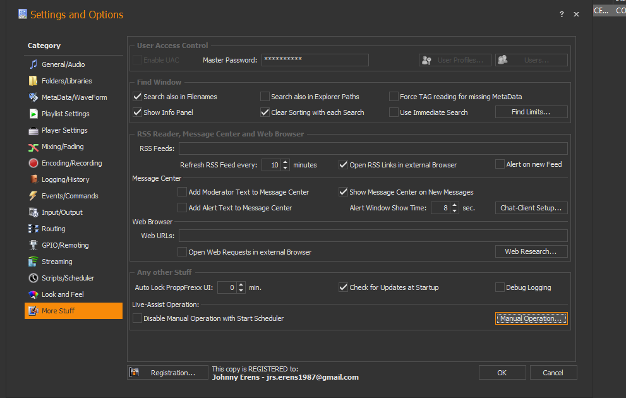Image resolution: width=626 pixels, height=398 pixels.
Task: Click the Mixing/Fading crossfade icon
Action: (x=33, y=147)
